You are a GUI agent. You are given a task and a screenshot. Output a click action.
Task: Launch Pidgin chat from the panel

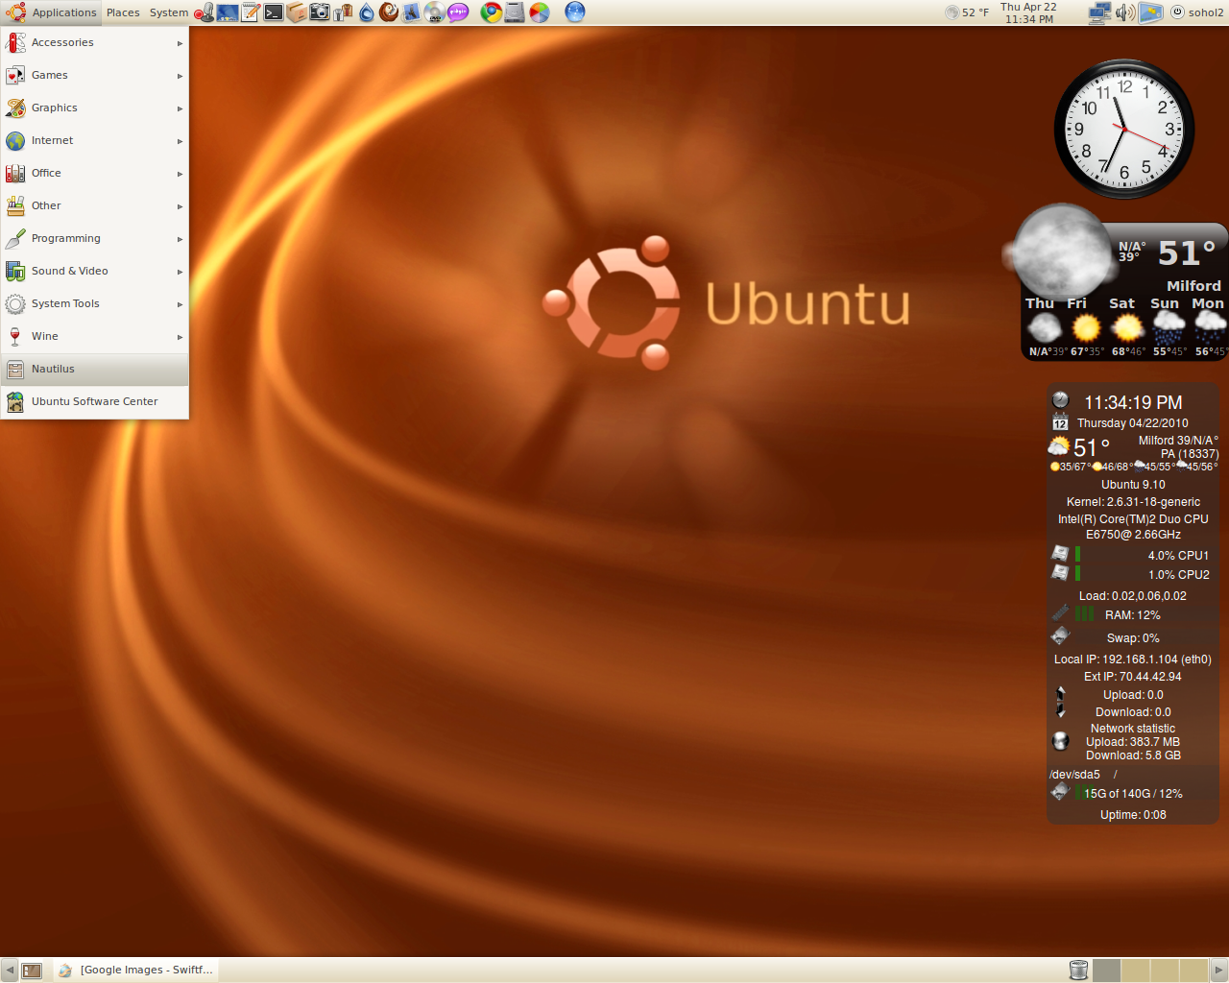tap(459, 12)
